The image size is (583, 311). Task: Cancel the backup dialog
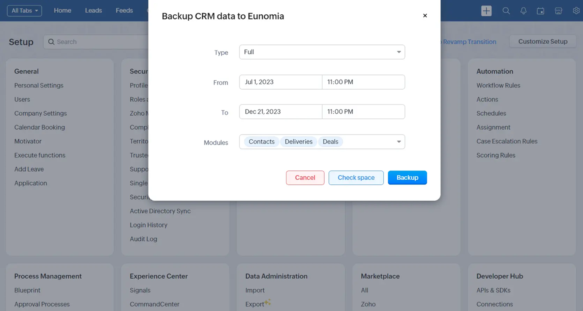tap(305, 178)
